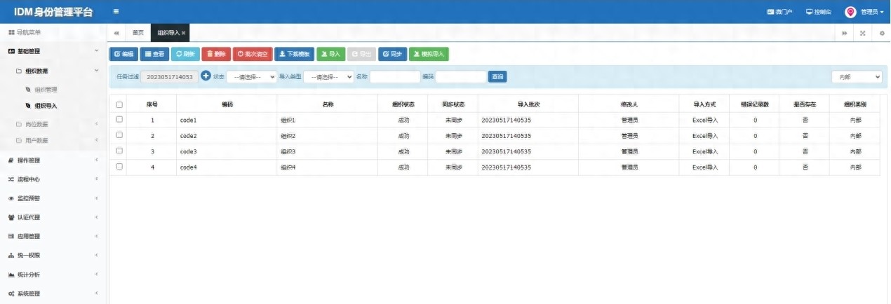The height and width of the screenshot is (304, 891).
Task: Click the fullscreen expand icon in tab bar
Action: 863,33
